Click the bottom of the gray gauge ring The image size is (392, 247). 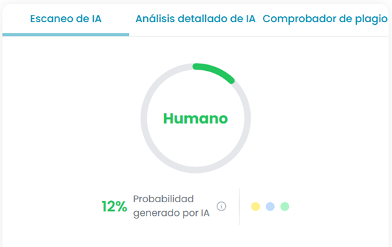[195, 170]
